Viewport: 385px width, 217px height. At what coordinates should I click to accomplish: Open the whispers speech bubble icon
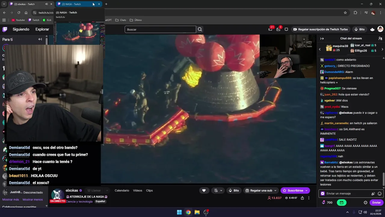pyautogui.click(x=286, y=29)
